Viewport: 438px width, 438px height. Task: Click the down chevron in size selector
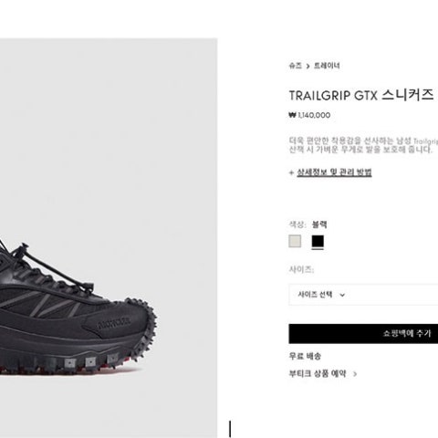[x=342, y=295]
